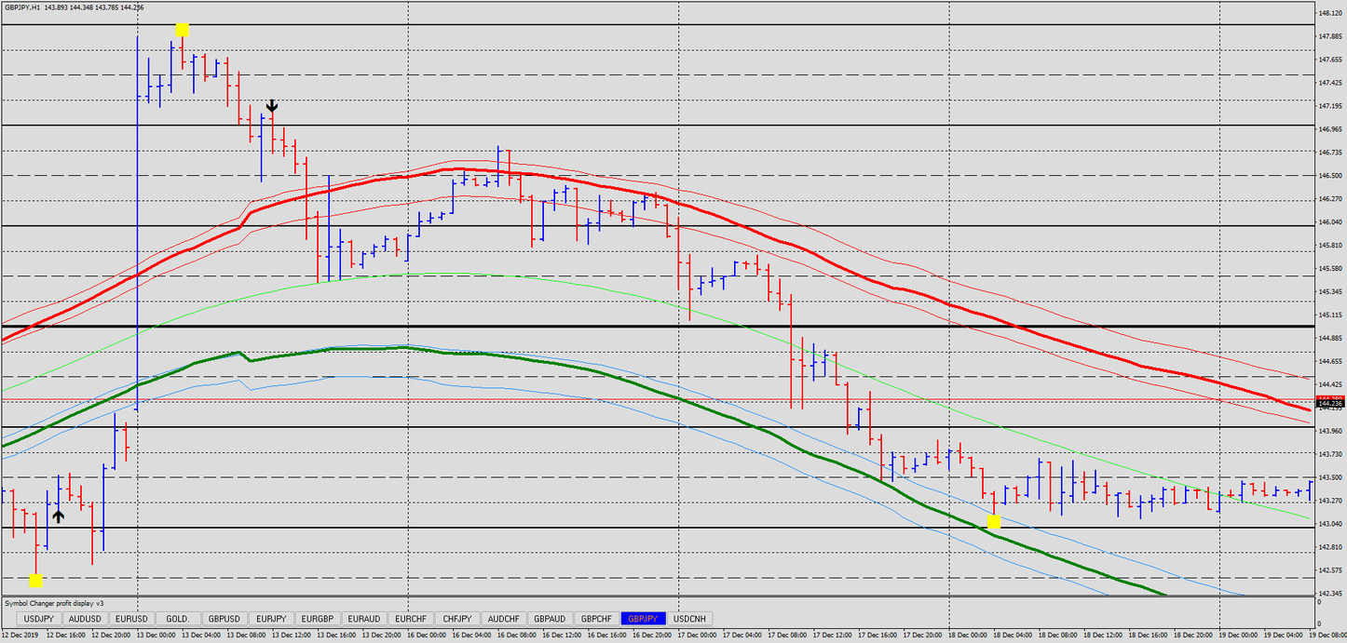Switch to GBPUSD
Screen dimensions: 1347x643
pos(224,619)
